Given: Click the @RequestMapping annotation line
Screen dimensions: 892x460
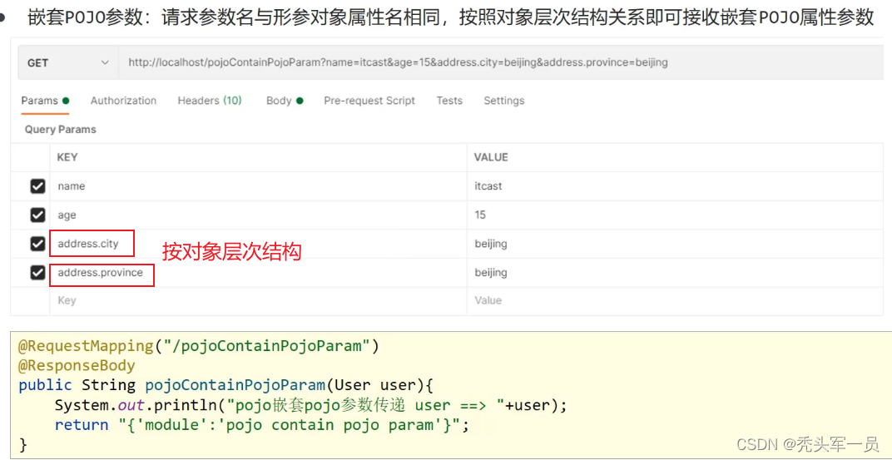Looking at the screenshot, I should (x=199, y=346).
